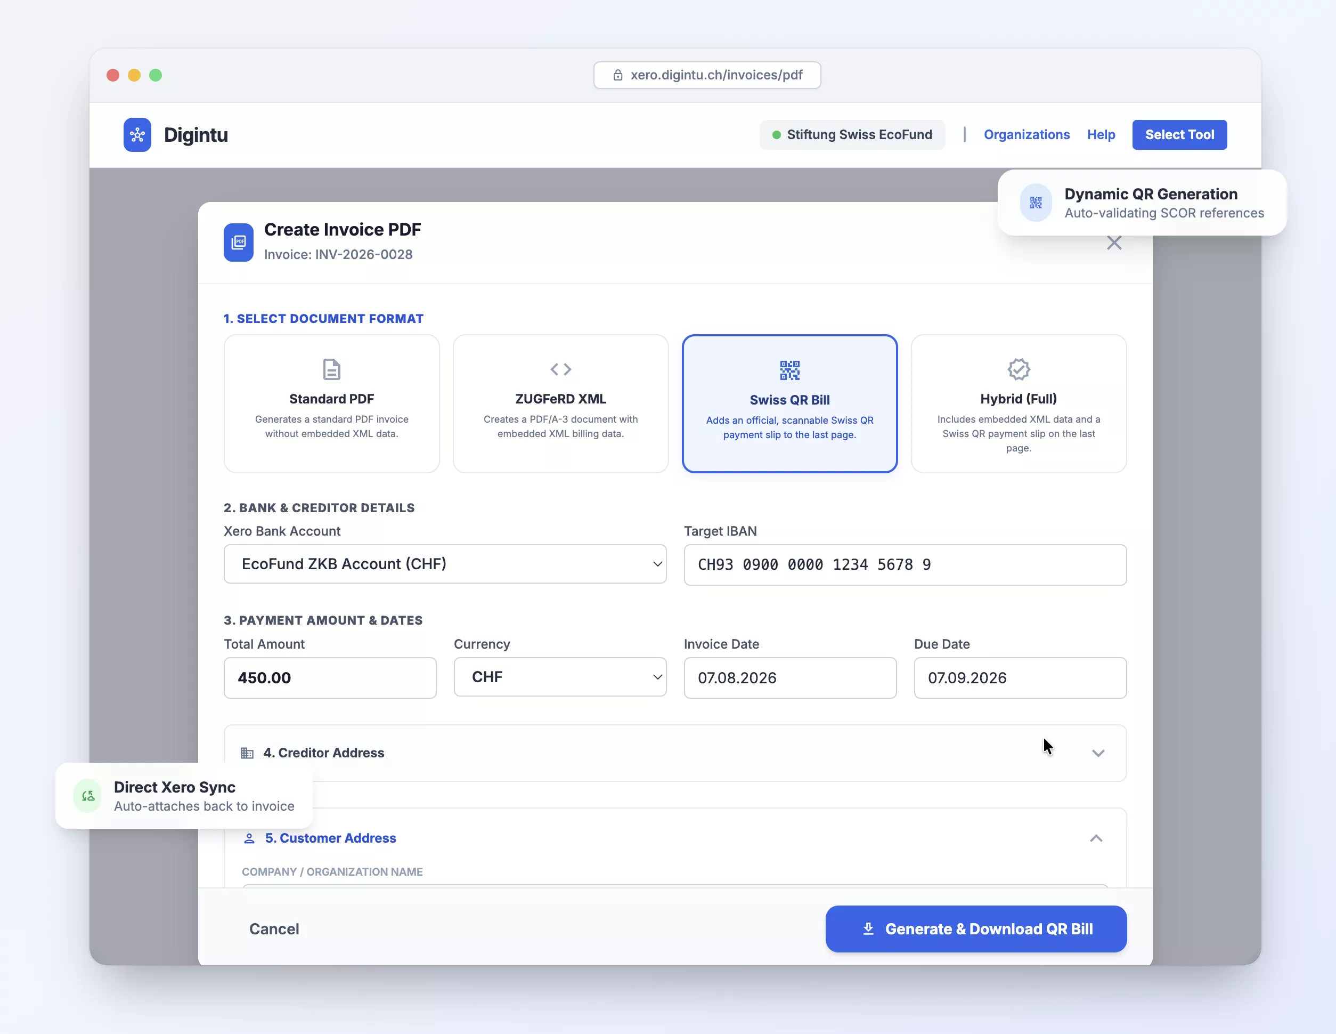The height and width of the screenshot is (1034, 1336).
Task: Click the 2. BANK & CREDITOR DETAILS heading
Action: point(319,507)
